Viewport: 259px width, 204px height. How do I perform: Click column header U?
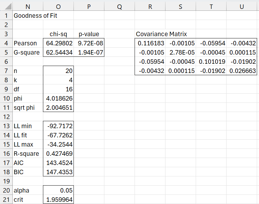(x=242, y=6)
